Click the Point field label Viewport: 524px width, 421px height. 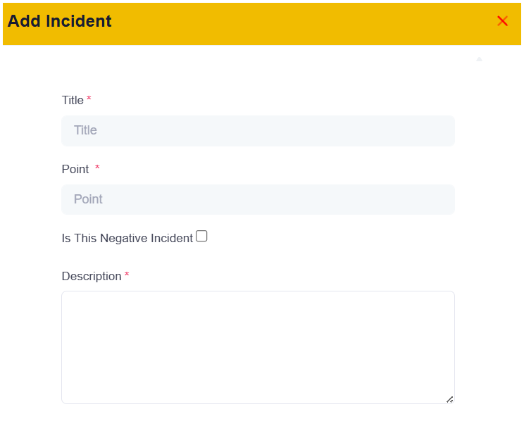[x=75, y=169]
